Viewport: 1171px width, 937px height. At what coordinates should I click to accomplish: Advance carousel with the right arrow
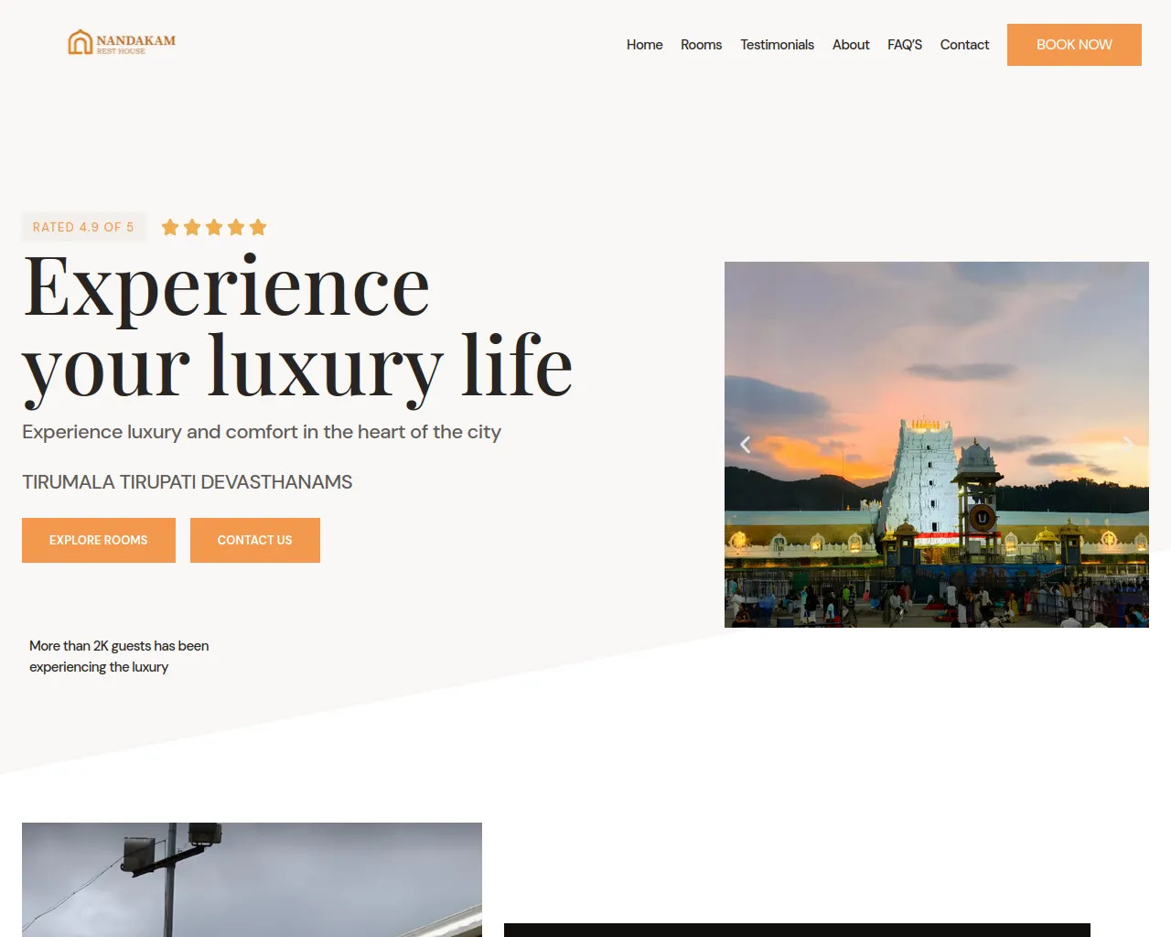coord(1128,445)
